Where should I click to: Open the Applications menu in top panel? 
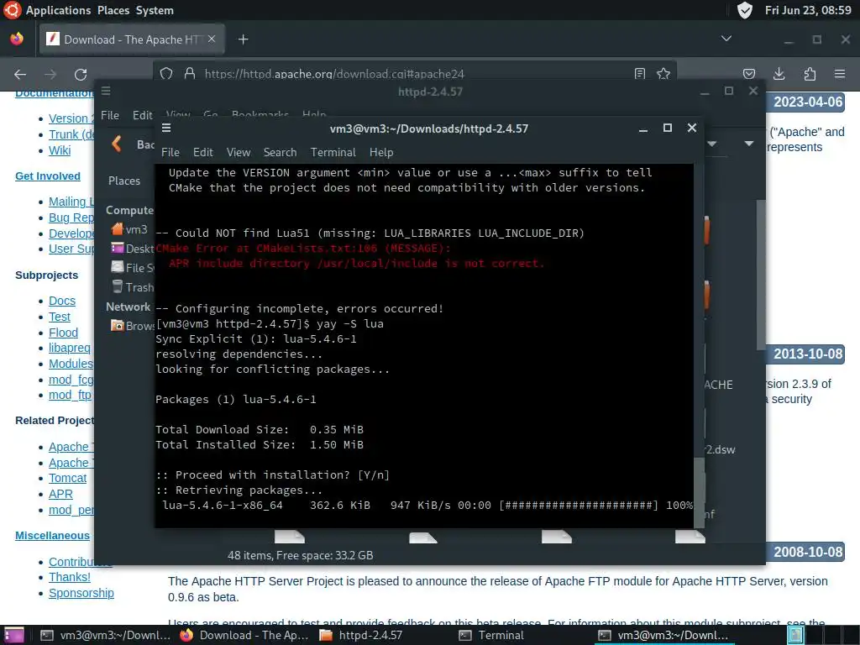58,10
